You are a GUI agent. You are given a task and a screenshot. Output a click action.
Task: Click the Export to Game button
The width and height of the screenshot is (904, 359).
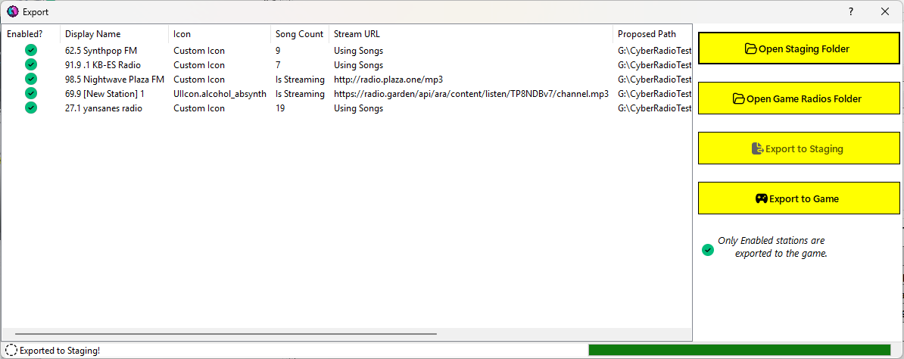point(799,198)
